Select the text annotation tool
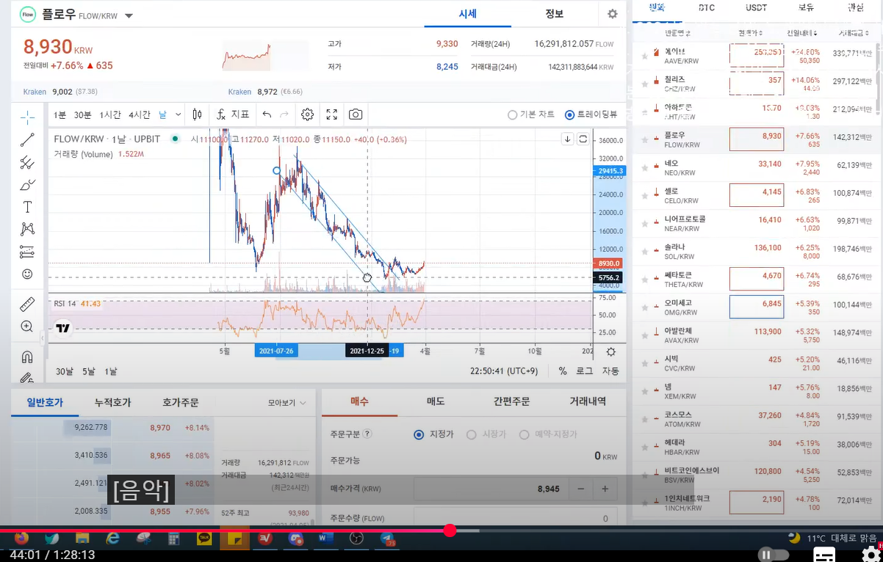This screenshot has height=562, width=883. pyautogui.click(x=27, y=207)
